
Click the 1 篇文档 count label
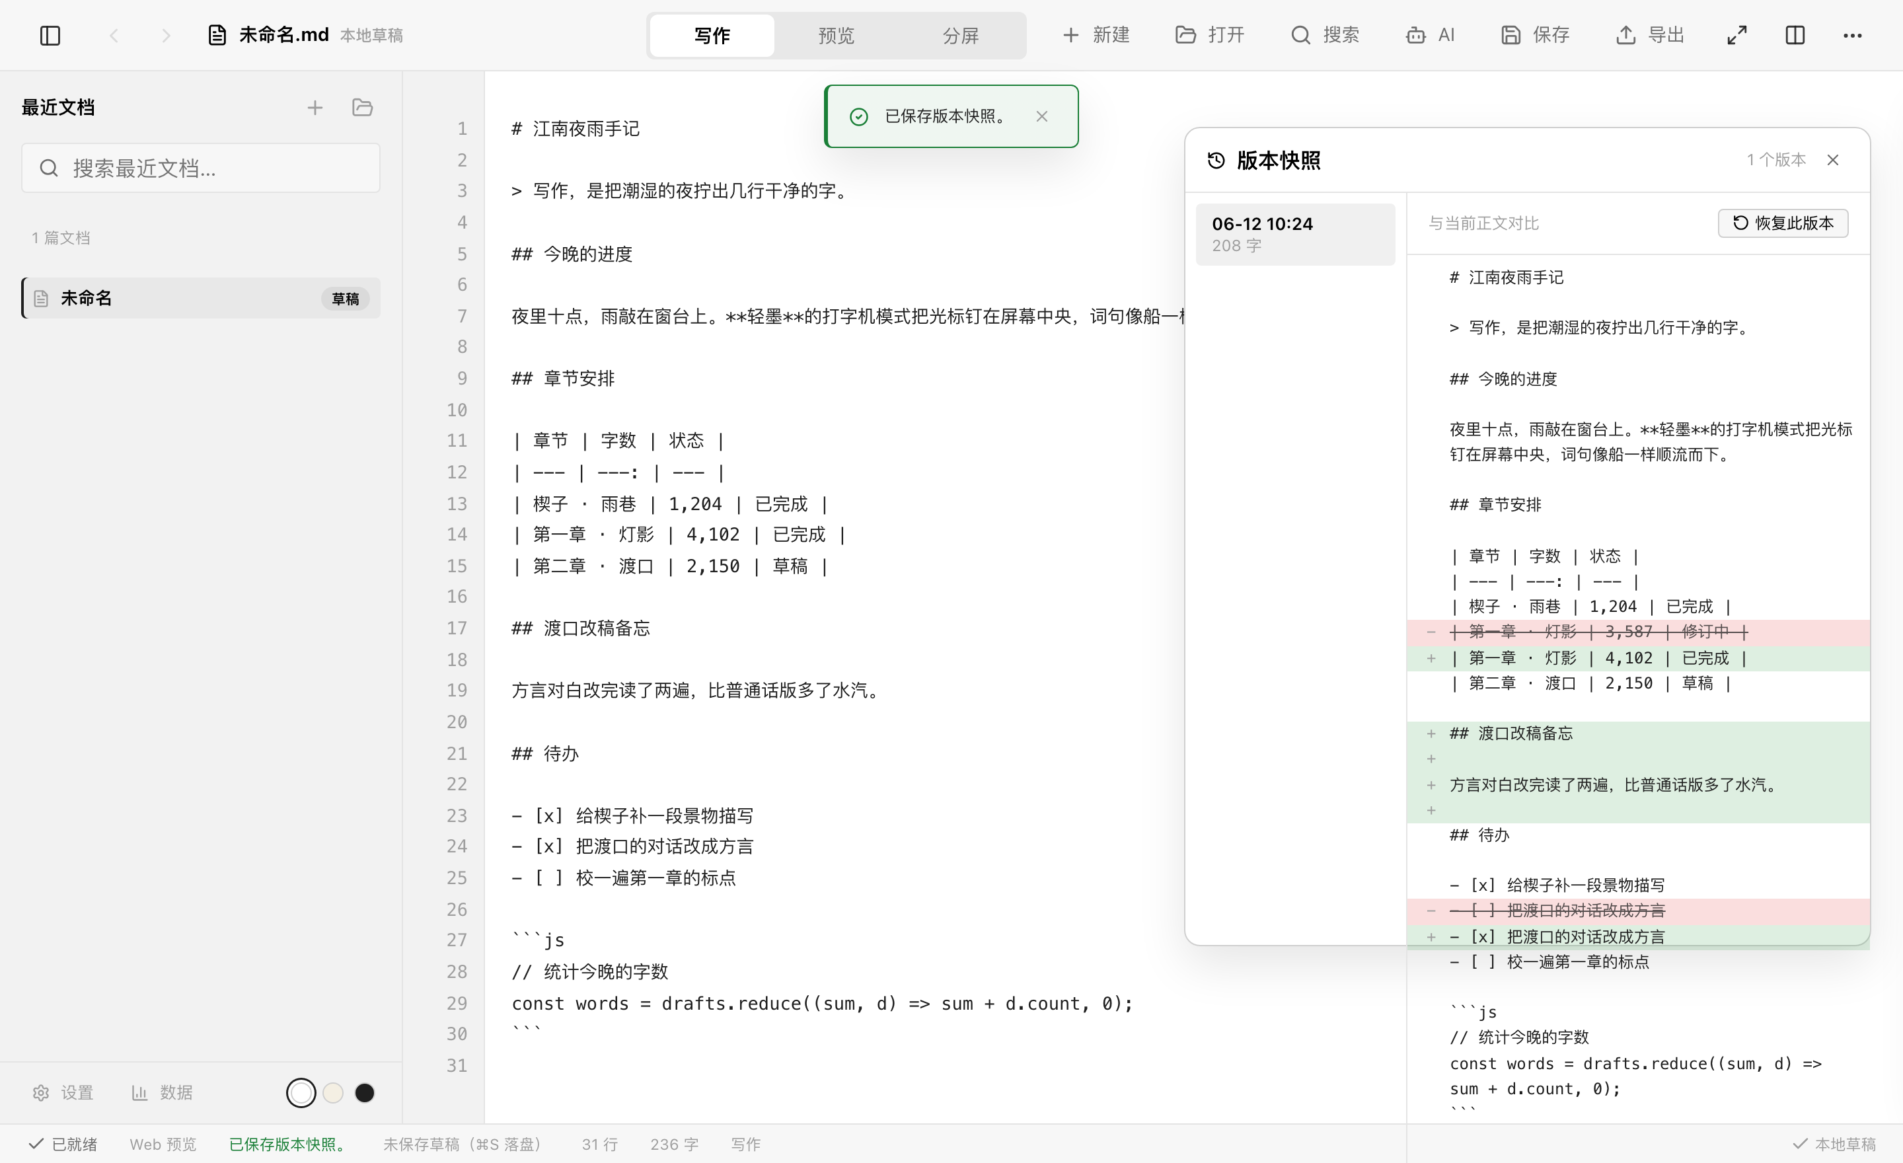click(x=60, y=238)
